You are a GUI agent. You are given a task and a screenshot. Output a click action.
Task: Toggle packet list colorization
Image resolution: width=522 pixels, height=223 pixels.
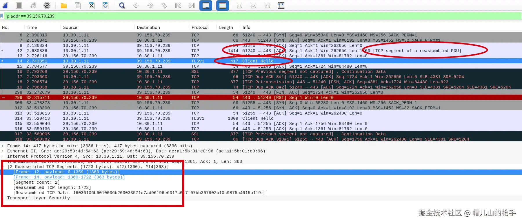223,5
